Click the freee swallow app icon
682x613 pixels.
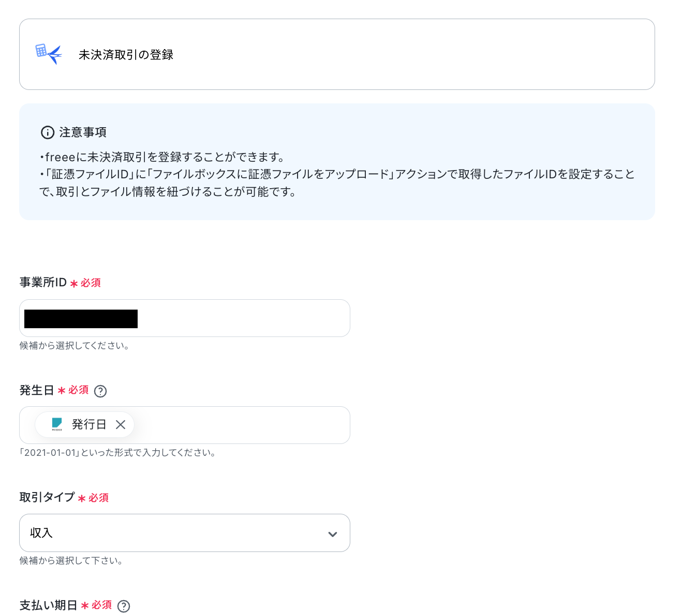click(49, 54)
